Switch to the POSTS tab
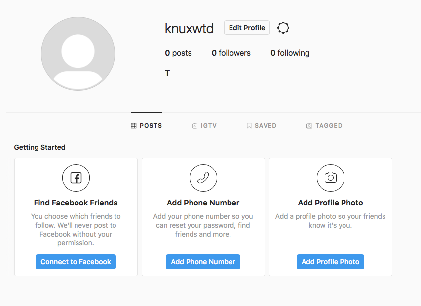421x306 pixels. coord(146,125)
